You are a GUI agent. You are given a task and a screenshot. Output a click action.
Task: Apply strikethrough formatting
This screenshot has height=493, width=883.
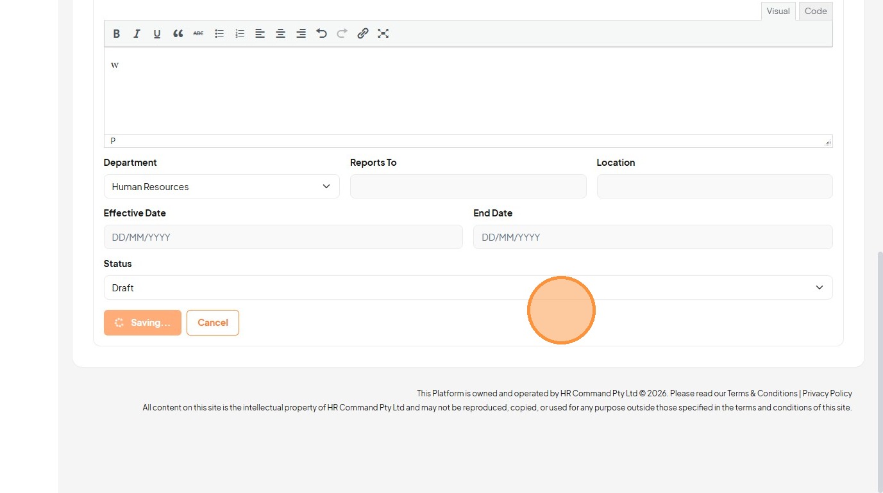pyautogui.click(x=198, y=34)
